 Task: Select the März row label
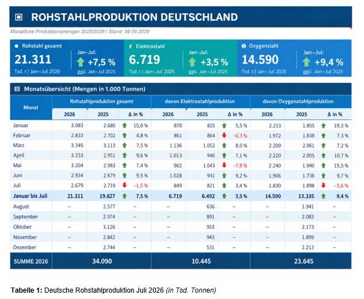coord(18,145)
